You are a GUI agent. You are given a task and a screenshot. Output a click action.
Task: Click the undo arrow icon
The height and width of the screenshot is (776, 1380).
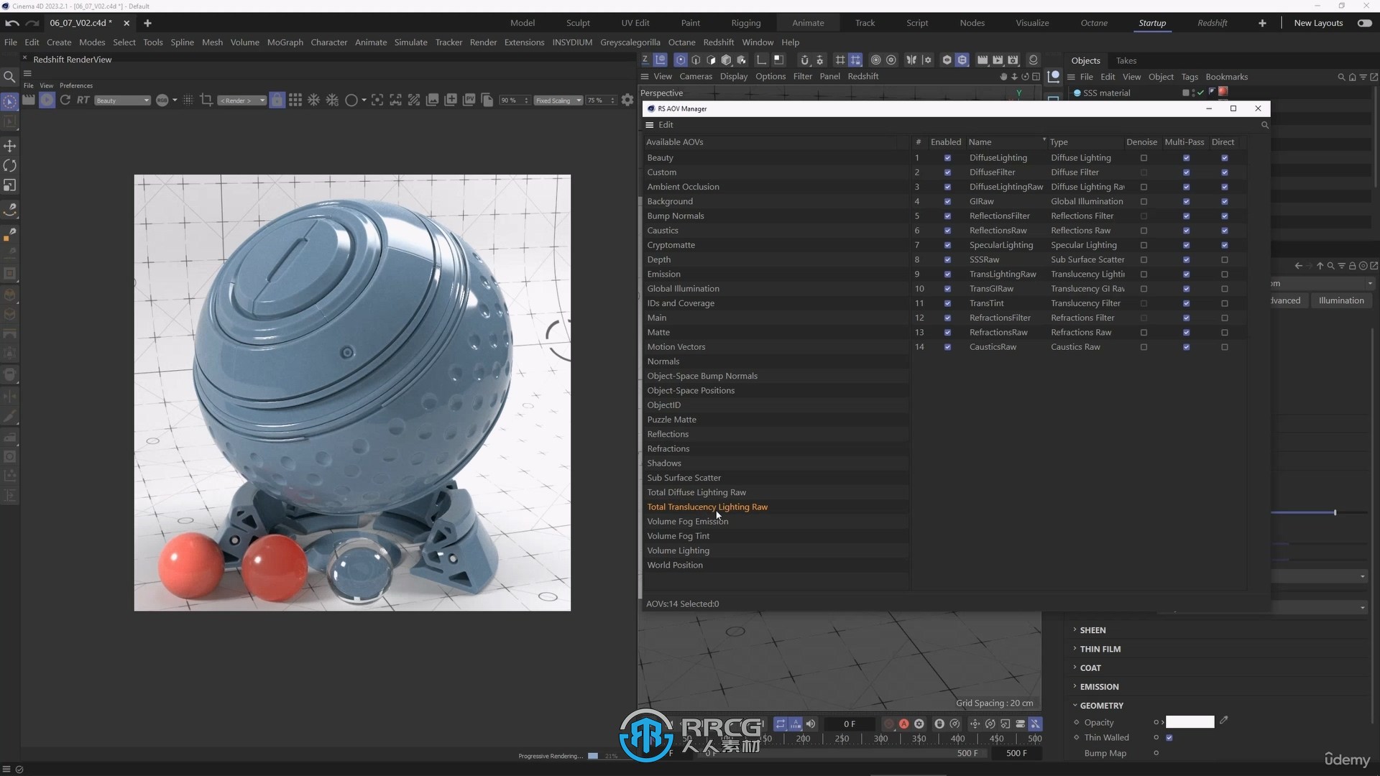(x=11, y=23)
